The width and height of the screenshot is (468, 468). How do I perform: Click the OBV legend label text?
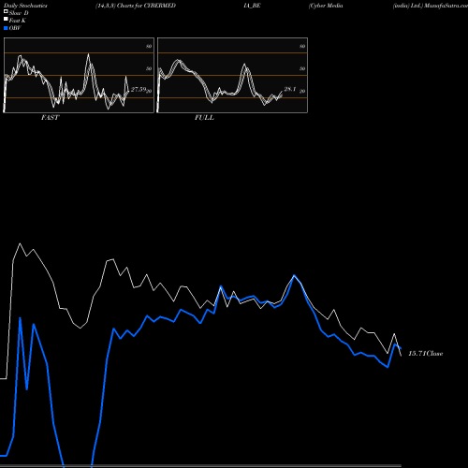tap(15, 28)
